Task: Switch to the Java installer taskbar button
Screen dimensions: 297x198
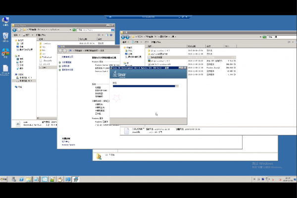Action: 76,179
